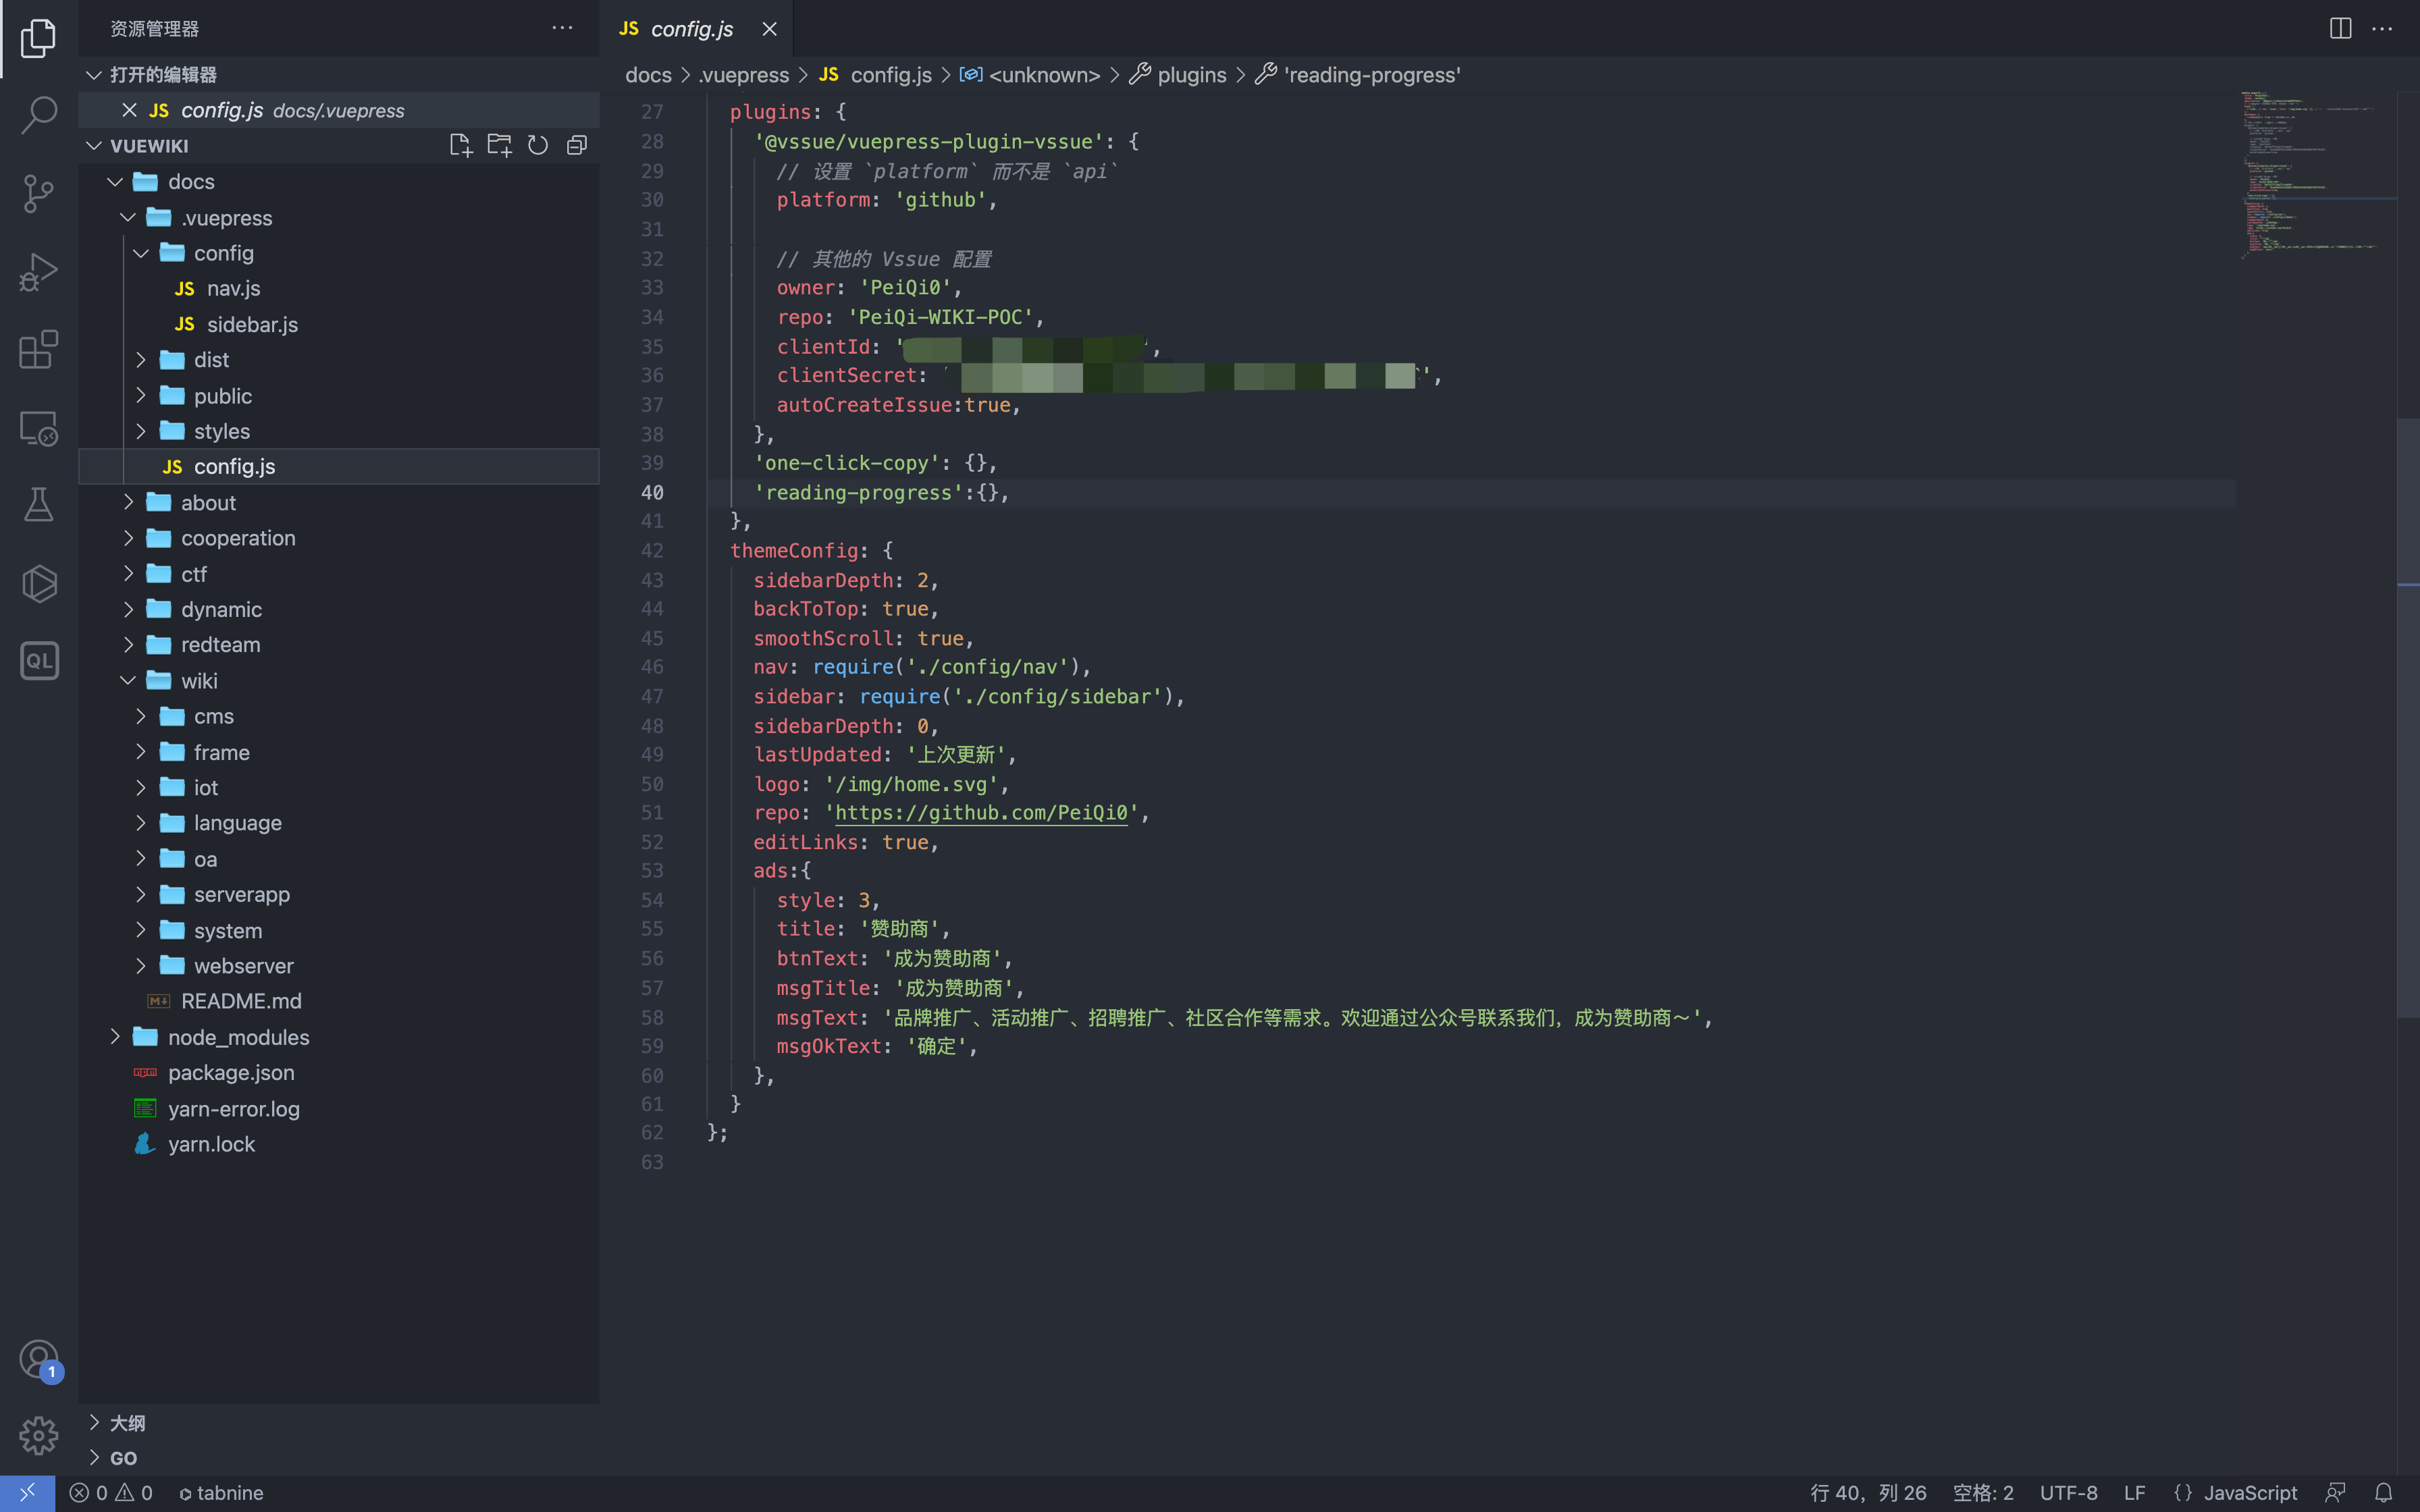Open the github.com/PeiQi0 link in code
This screenshot has width=2420, height=1512.
point(980,813)
